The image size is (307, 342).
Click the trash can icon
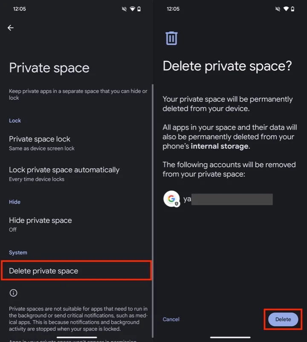tap(171, 38)
